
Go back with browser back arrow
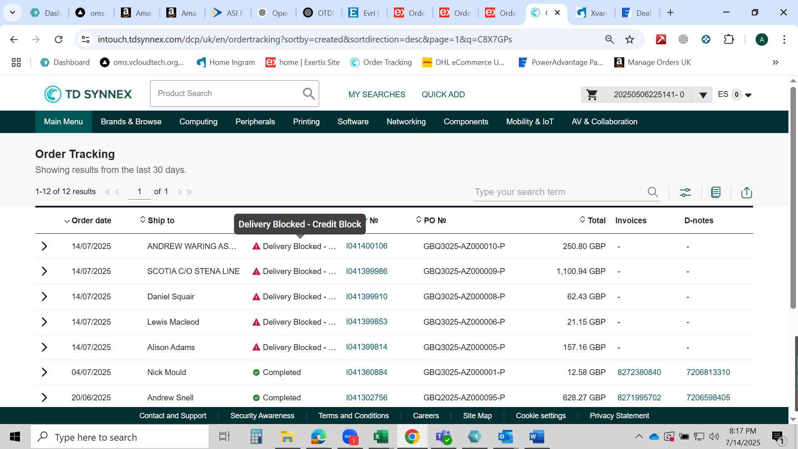coord(14,39)
